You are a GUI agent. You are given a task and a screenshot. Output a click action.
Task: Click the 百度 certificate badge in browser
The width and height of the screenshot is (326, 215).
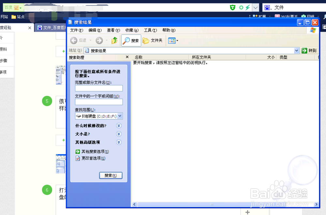(x=13, y=8)
